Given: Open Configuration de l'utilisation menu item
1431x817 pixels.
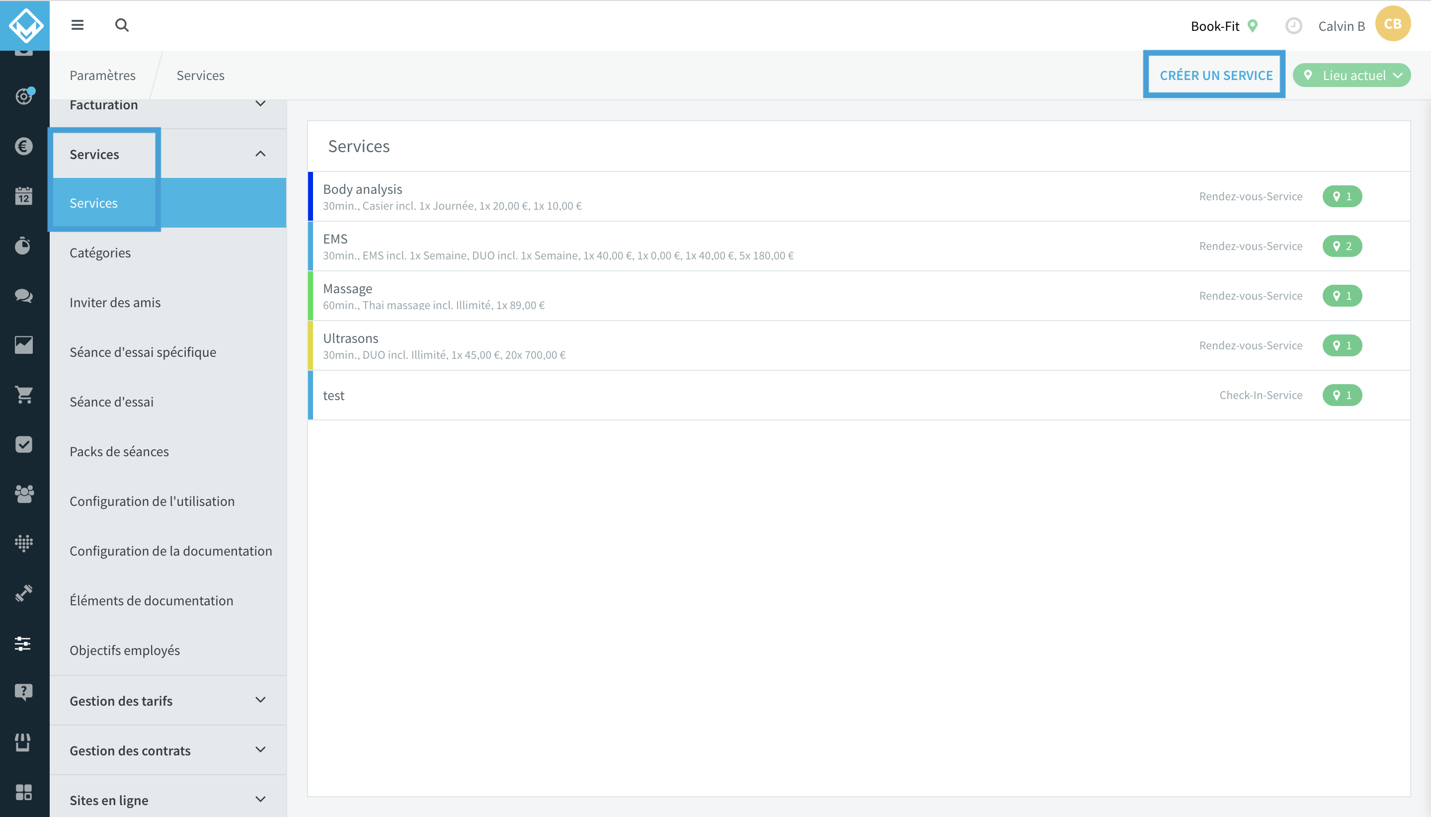Looking at the screenshot, I should tap(168, 501).
